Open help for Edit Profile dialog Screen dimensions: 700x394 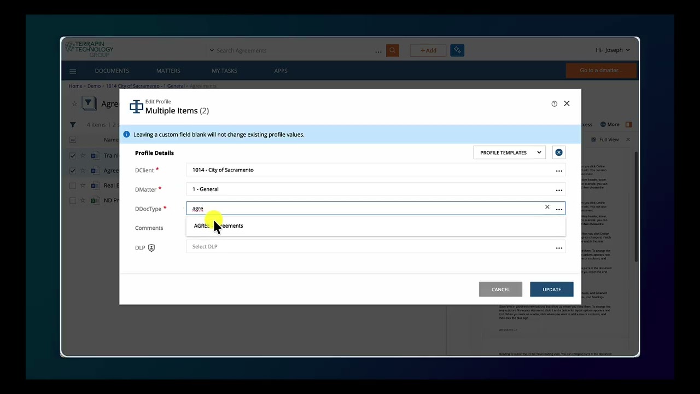[x=554, y=103]
